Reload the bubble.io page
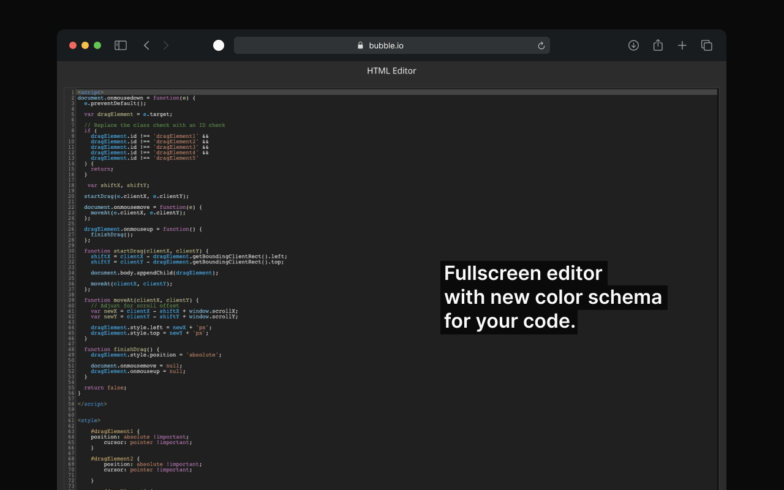This screenshot has width=784, height=490. [541, 45]
